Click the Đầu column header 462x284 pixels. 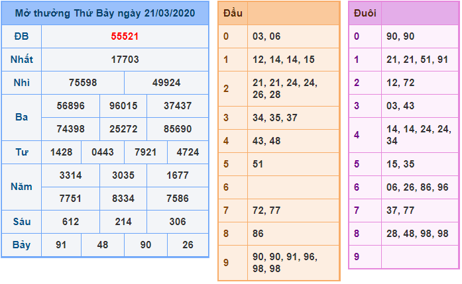pos(233,13)
